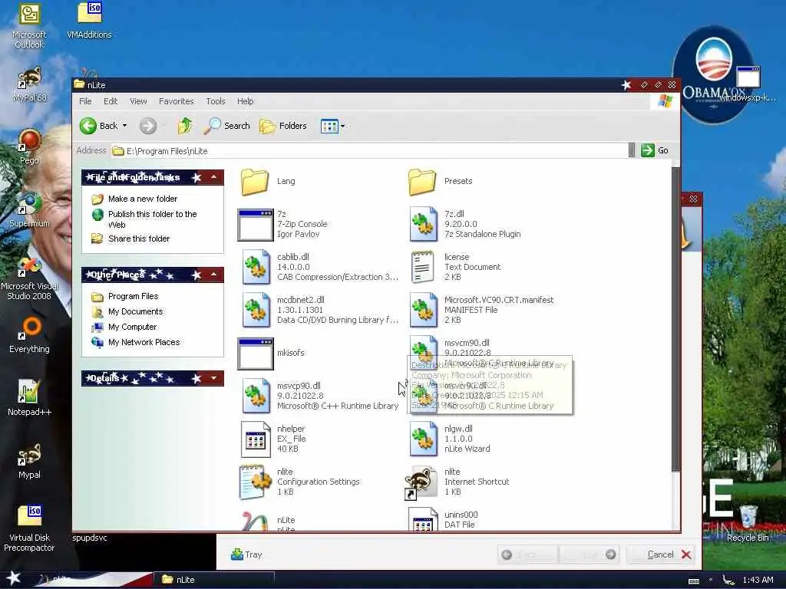
Task: Open the Everything desktop shortcut
Action: click(29, 335)
